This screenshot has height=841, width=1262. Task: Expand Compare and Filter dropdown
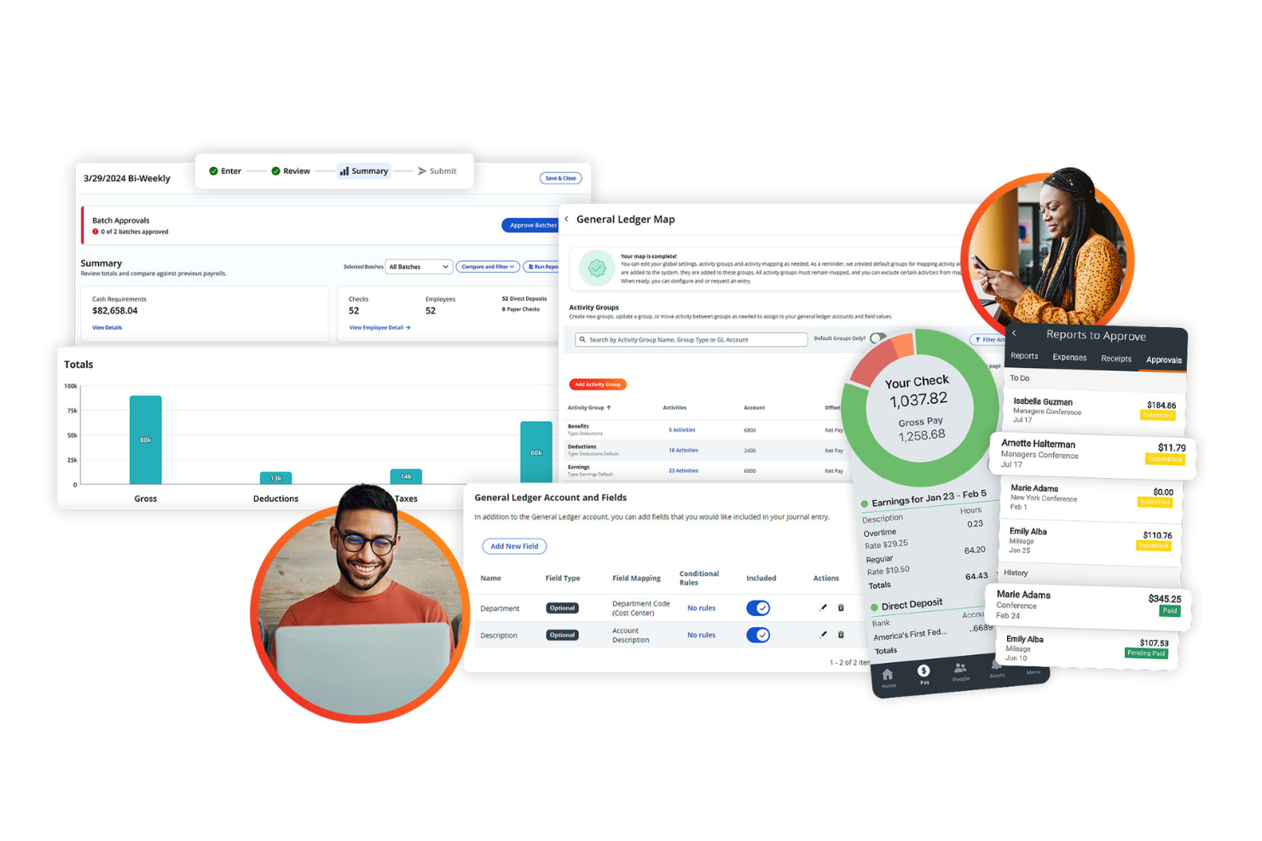tap(488, 267)
